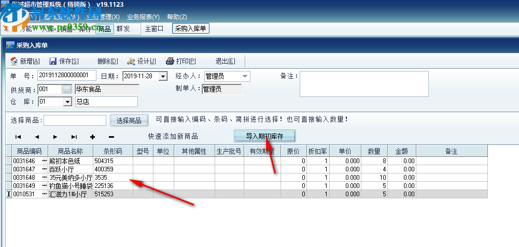Click the 总店 warehouse name field
The width and height of the screenshot is (519, 247).
tap(106, 102)
